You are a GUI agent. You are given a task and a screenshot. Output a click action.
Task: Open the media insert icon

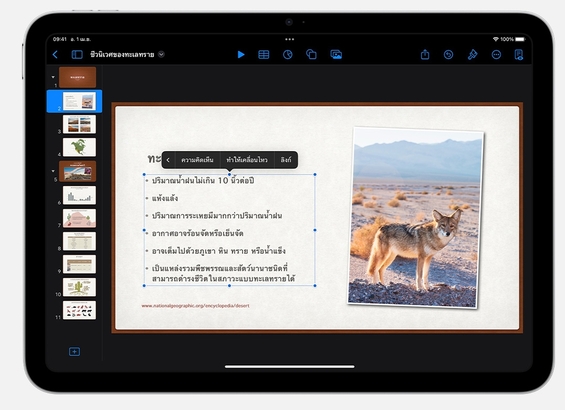336,55
